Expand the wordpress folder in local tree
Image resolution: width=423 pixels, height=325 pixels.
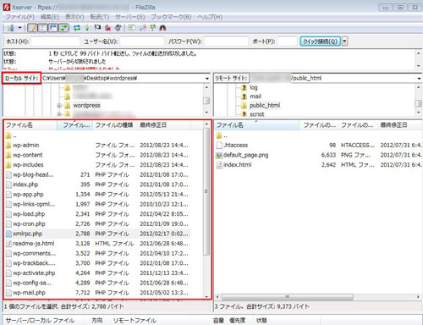59,106
